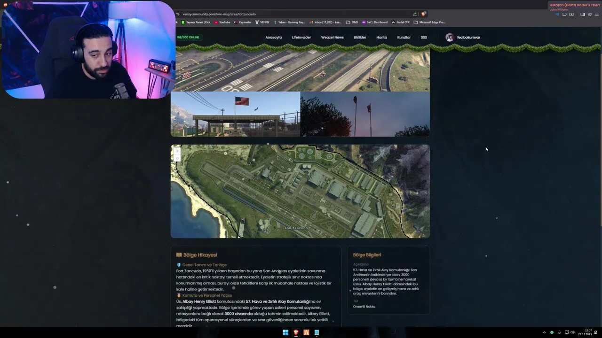This screenshot has height=338, width=602.
Task: Open the Yayıncı Paneli | Kick bookmark
Action: tap(196, 22)
